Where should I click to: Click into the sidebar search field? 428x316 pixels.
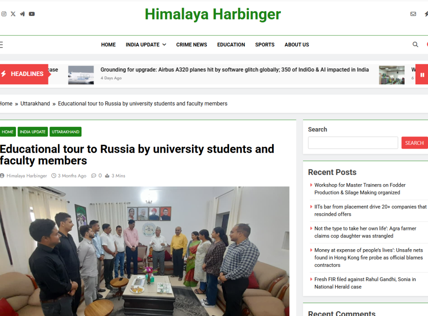pos(353,143)
